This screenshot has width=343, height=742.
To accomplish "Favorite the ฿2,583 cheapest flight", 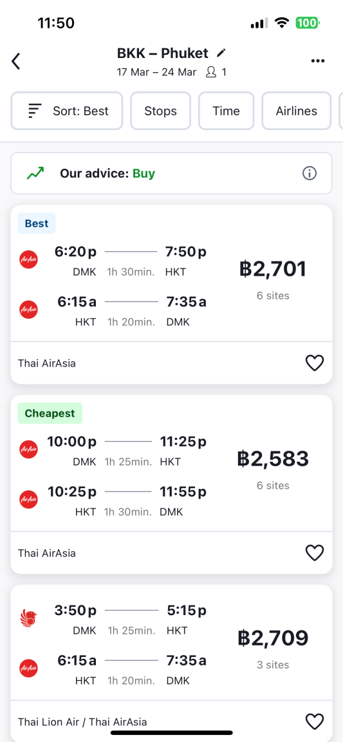I will 315,553.
